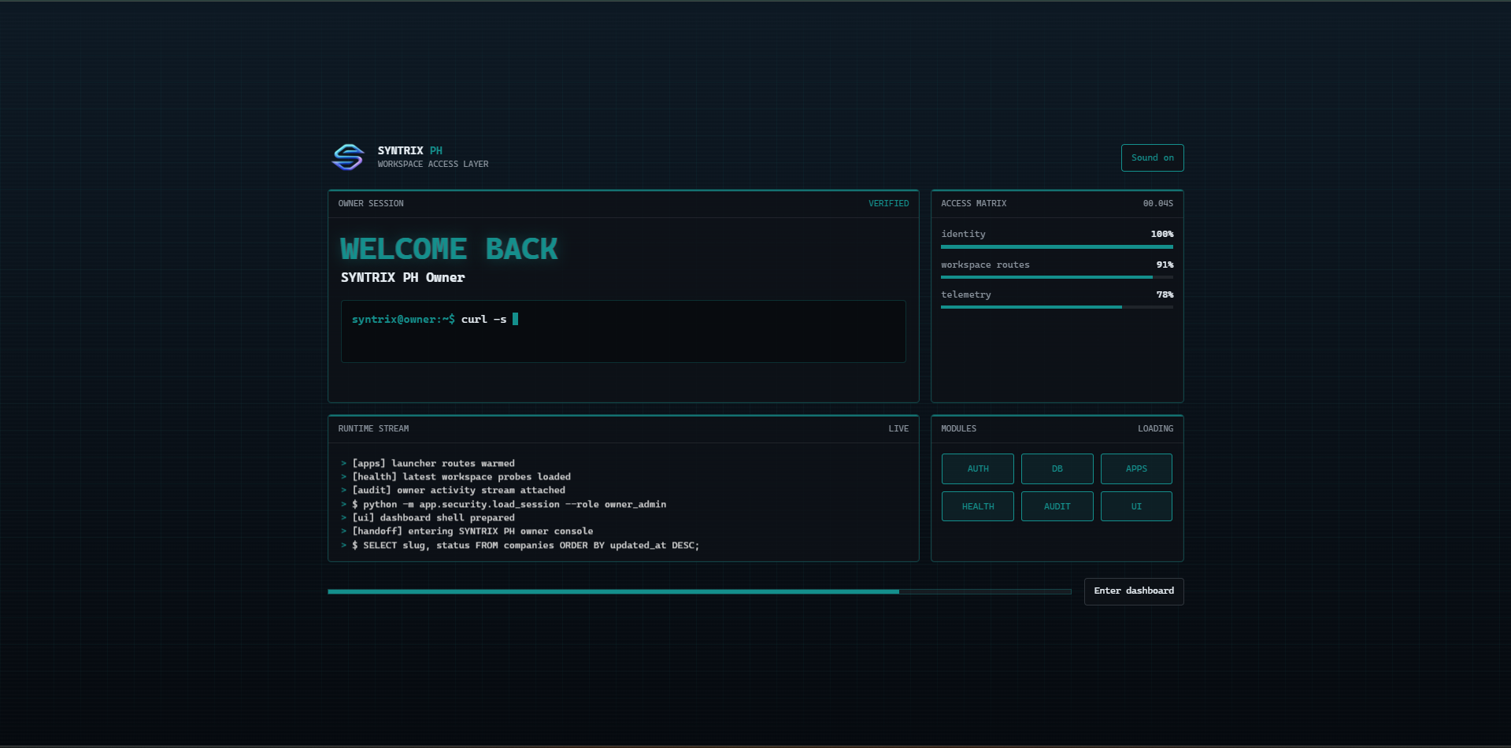Click the RUNTIME STREAM panel title
The image size is (1511, 748).
point(373,428)
